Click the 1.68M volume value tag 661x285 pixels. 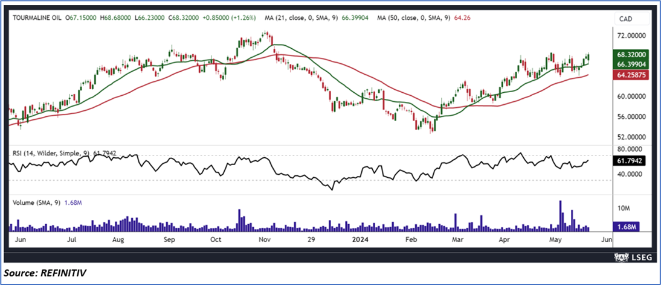point(627,227)
